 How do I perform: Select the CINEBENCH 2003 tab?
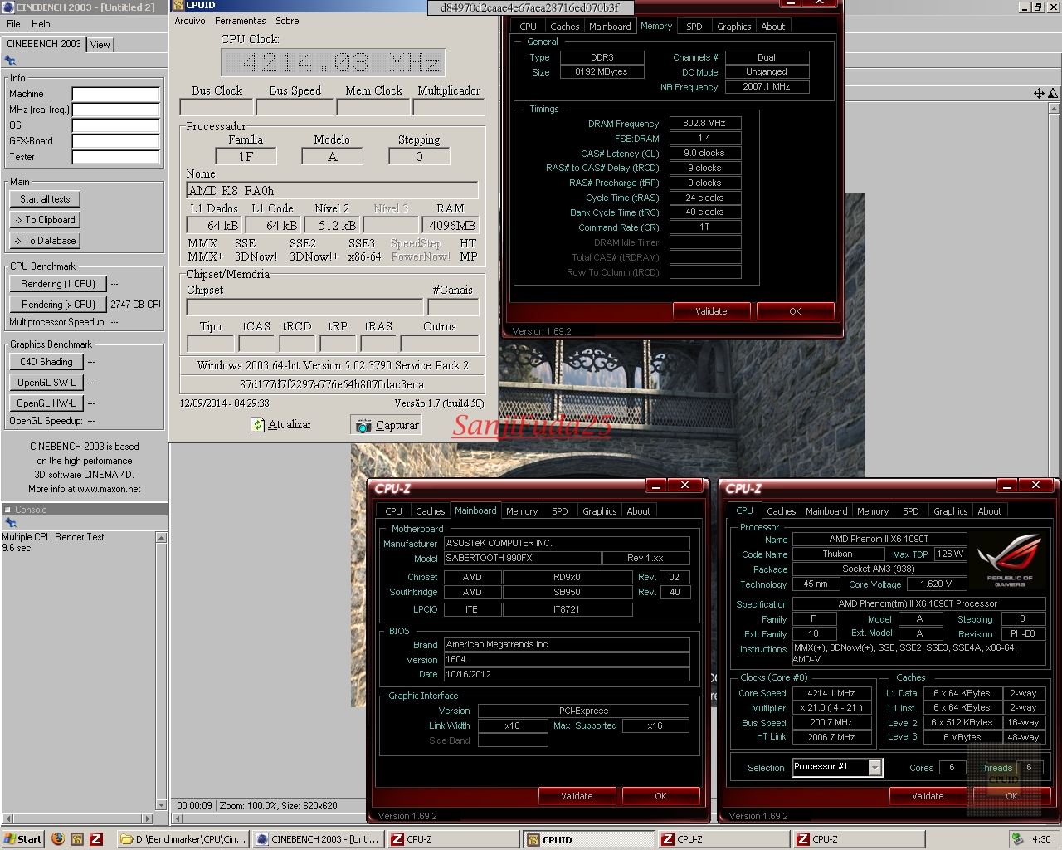(44, 44)
